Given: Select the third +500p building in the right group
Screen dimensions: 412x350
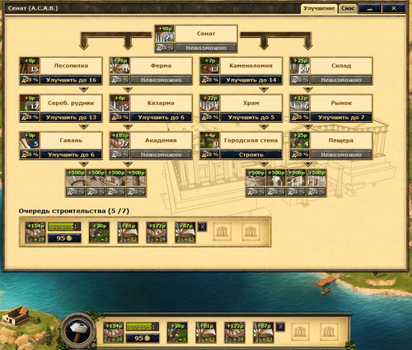Looking at the screenshot, I should 296,178.
